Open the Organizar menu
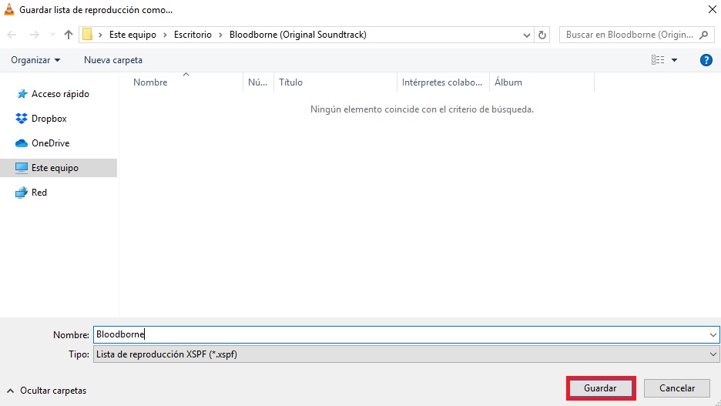This screenshot has width=721, height=406. tap(35, 60)
